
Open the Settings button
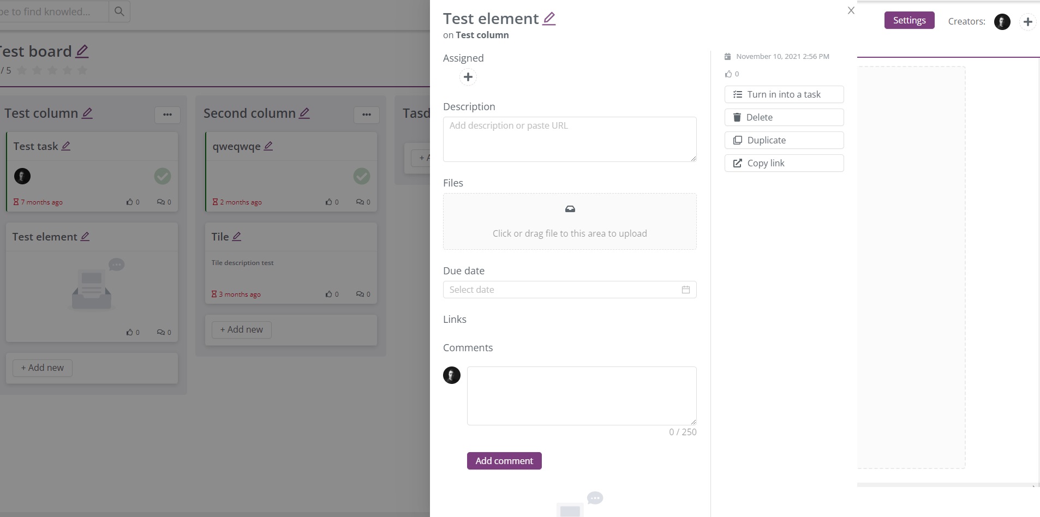pyautogui.click(x=909, y=21)
